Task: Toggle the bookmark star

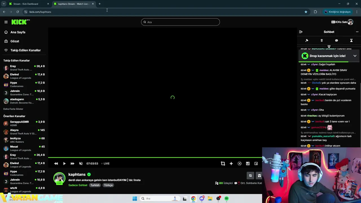Action: pos(306,12)
